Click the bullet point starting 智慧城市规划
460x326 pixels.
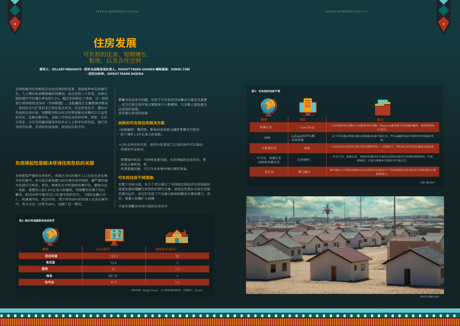[x=162, y=164]
